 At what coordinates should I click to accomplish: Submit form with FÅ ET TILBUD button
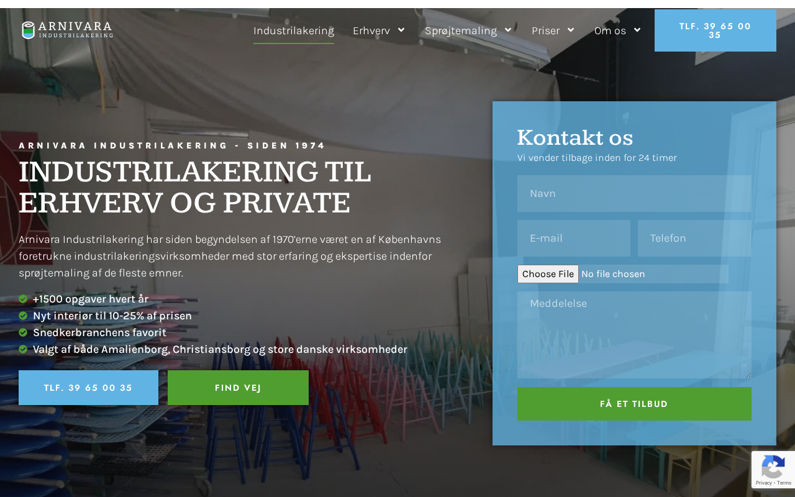(634, 404)
